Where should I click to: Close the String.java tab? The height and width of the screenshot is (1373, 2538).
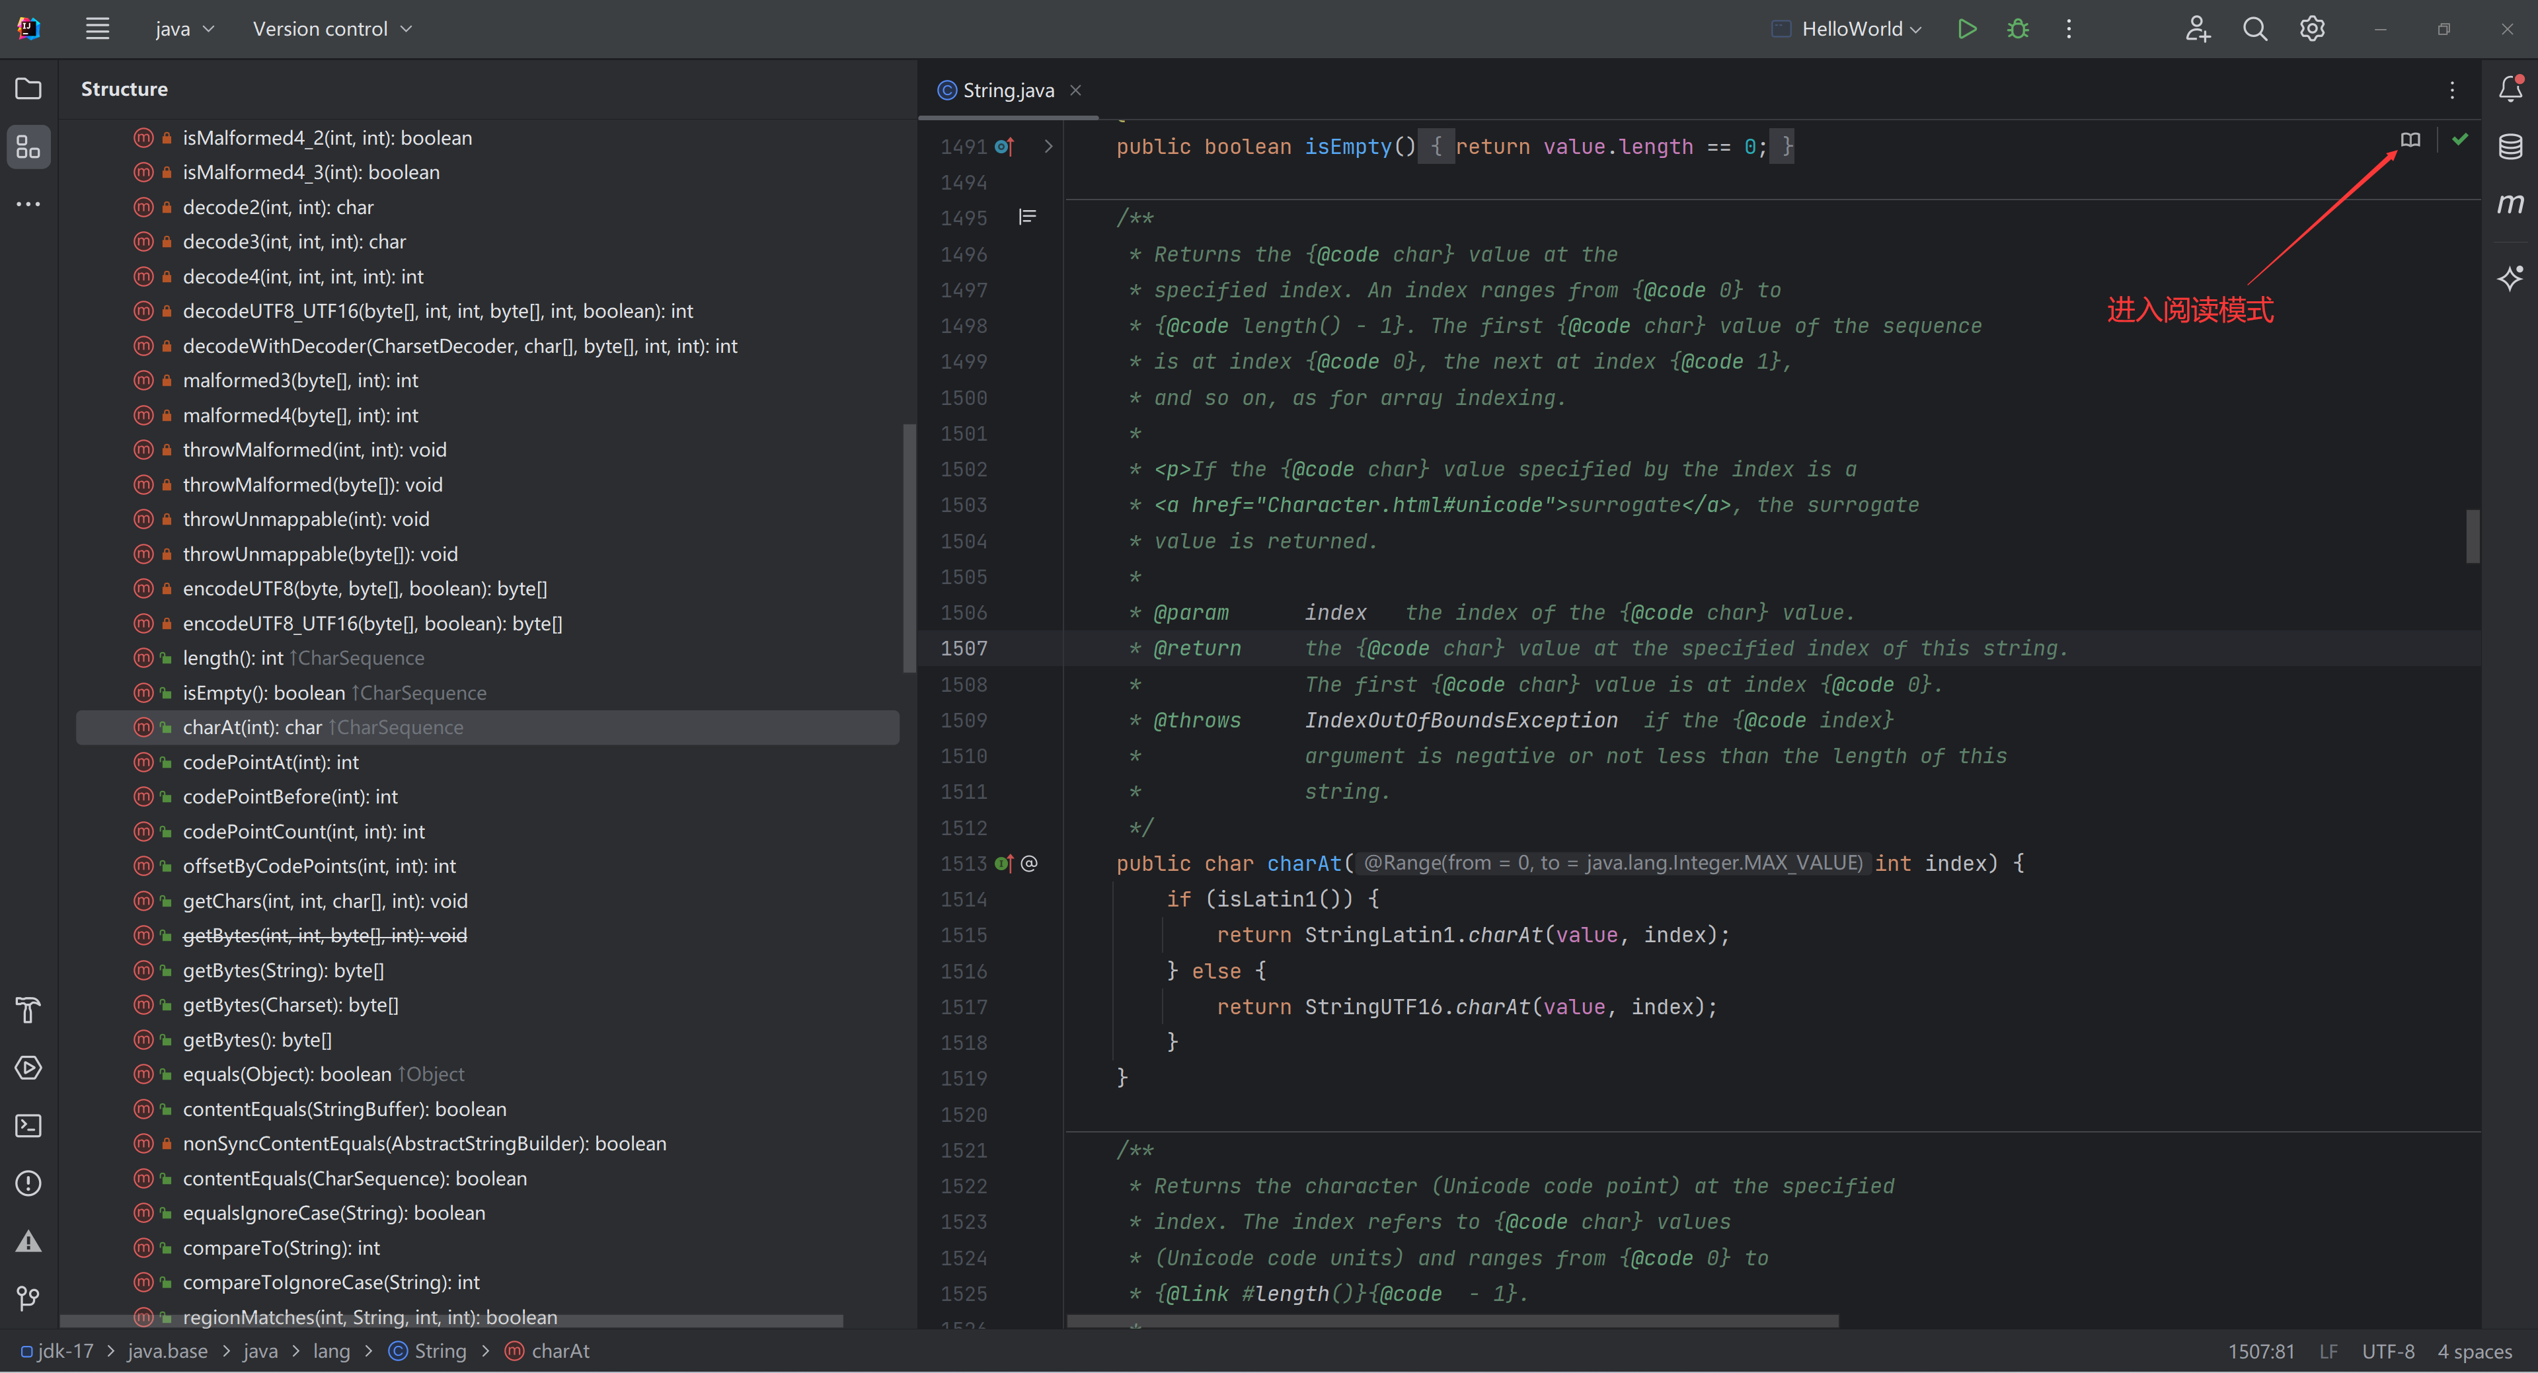tap(1076, 90)
